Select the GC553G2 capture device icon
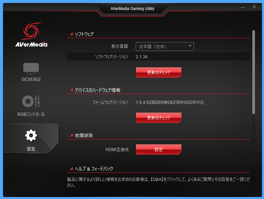264x199 pixels. tap(31, 68)
